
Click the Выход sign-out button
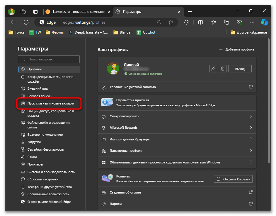240,69
